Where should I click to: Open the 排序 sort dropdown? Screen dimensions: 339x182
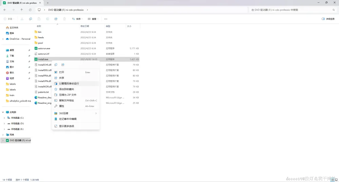point(77,19)
